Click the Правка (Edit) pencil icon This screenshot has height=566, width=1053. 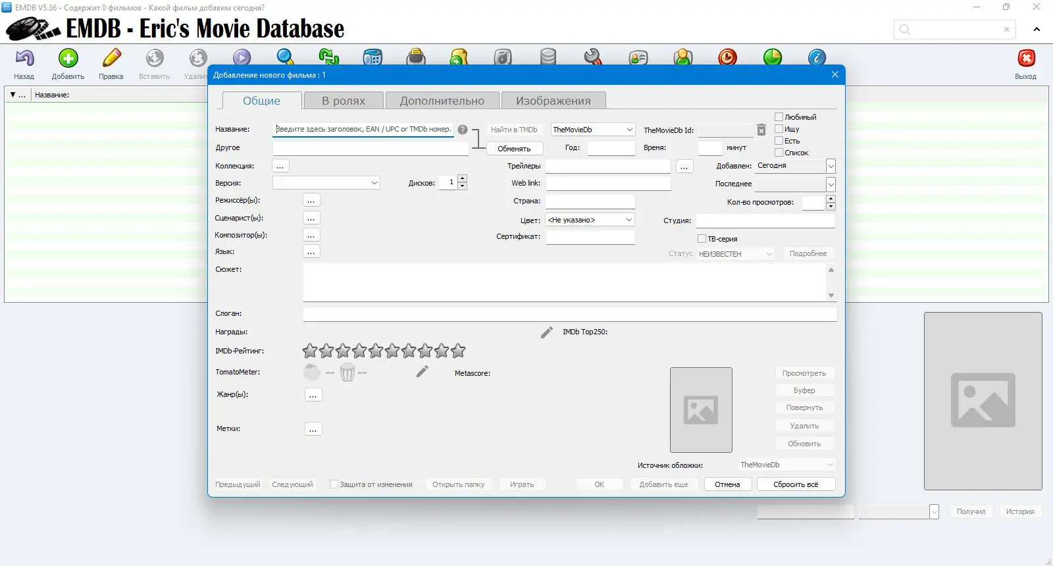tap(111, 59)
